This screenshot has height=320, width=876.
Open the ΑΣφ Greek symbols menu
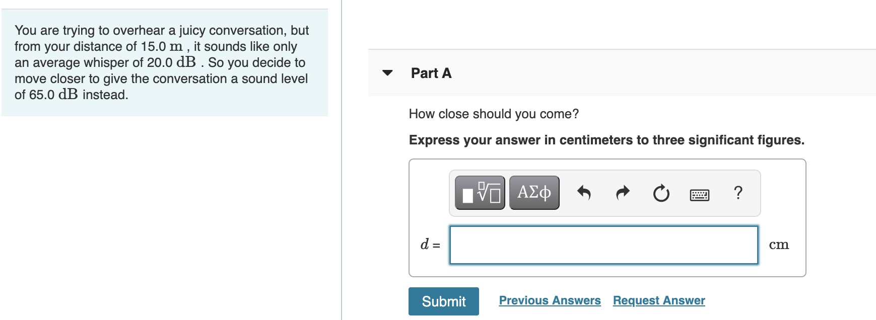point(533,192)
